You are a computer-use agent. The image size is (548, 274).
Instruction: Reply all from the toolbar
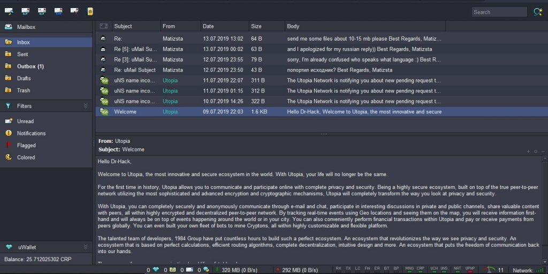click(42, 12)
